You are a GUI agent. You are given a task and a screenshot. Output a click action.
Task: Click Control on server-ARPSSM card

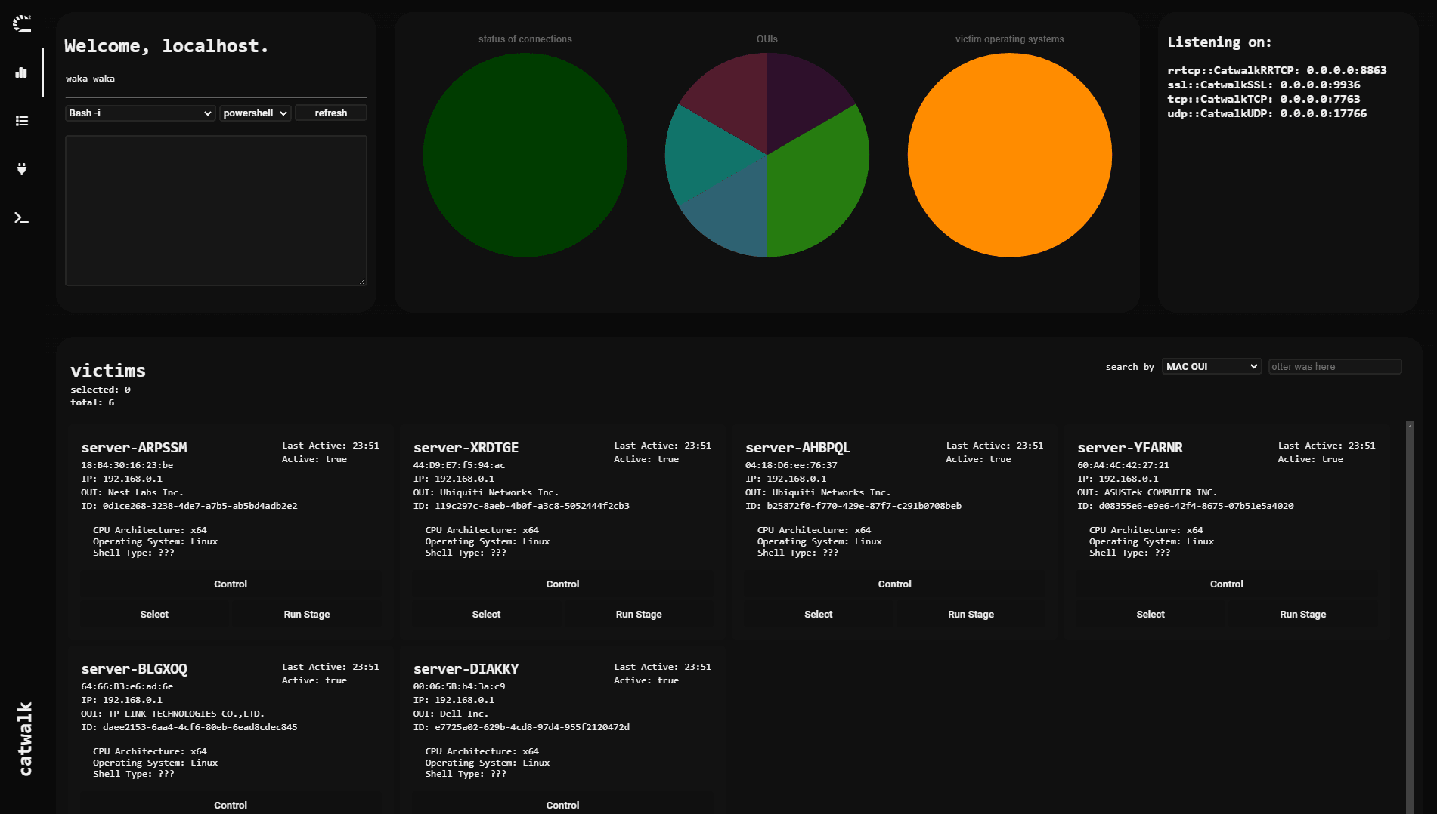point(231,584)
